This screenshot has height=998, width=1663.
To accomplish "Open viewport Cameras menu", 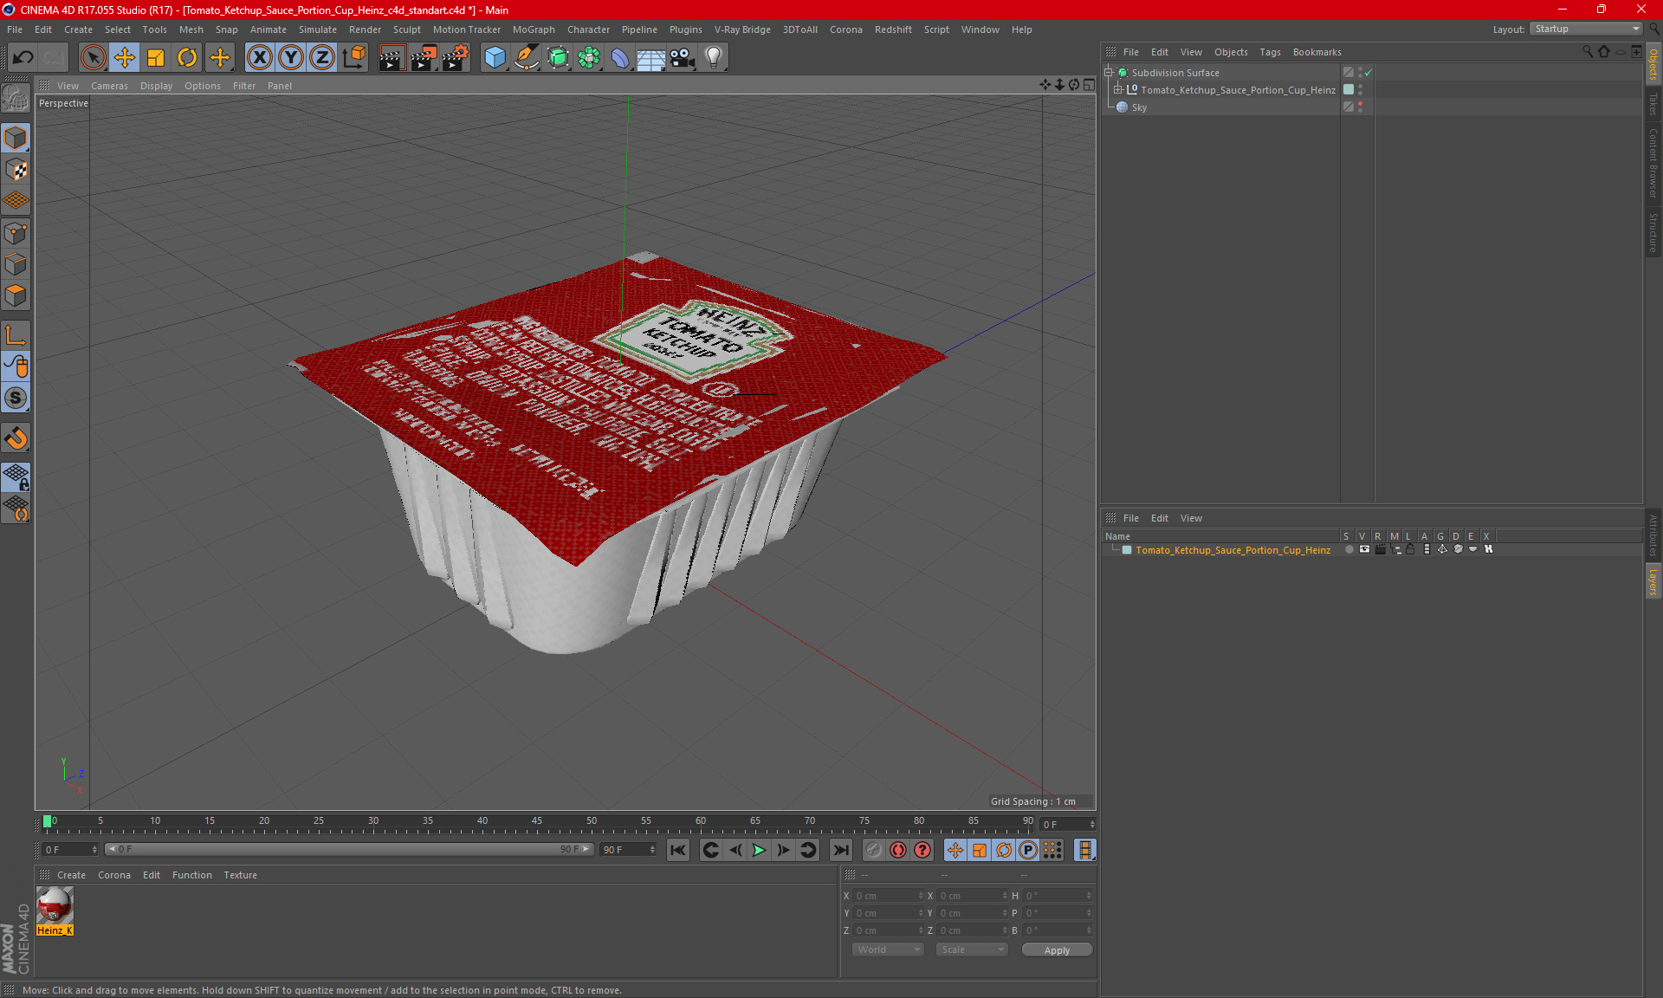I will click(109, 86).
